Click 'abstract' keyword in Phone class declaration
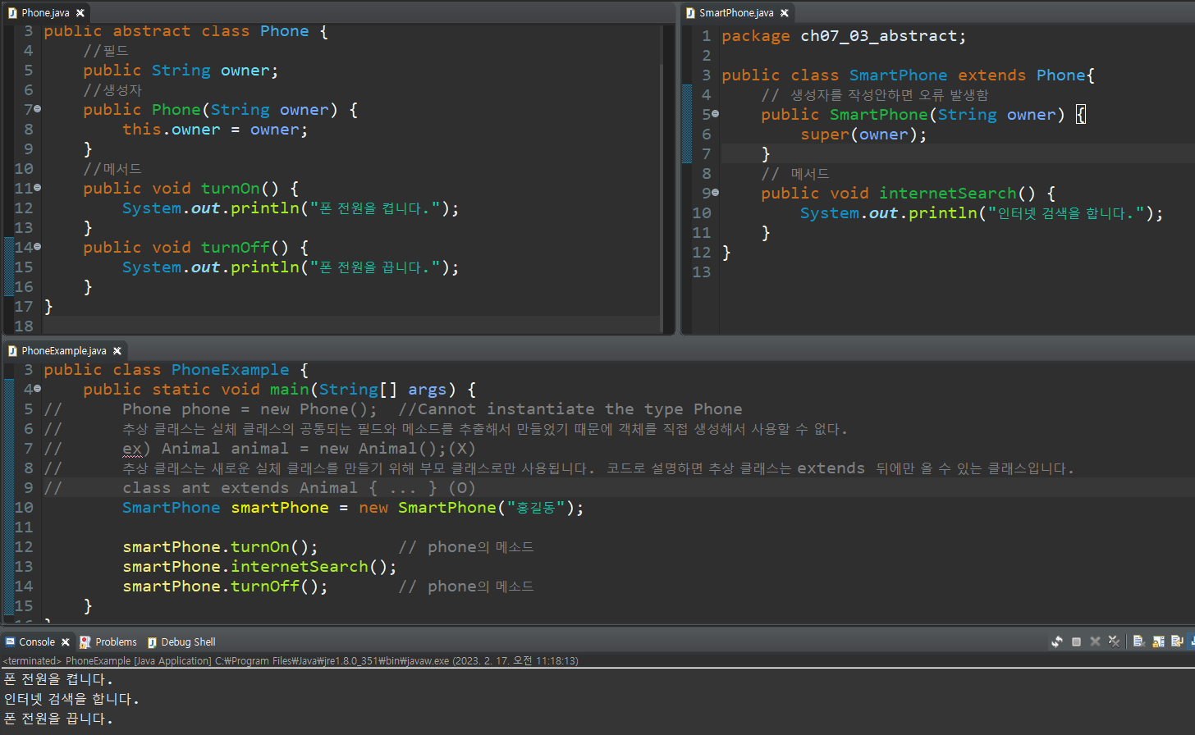Viewport: 1195px width, 735px height. tap(151, 31)
